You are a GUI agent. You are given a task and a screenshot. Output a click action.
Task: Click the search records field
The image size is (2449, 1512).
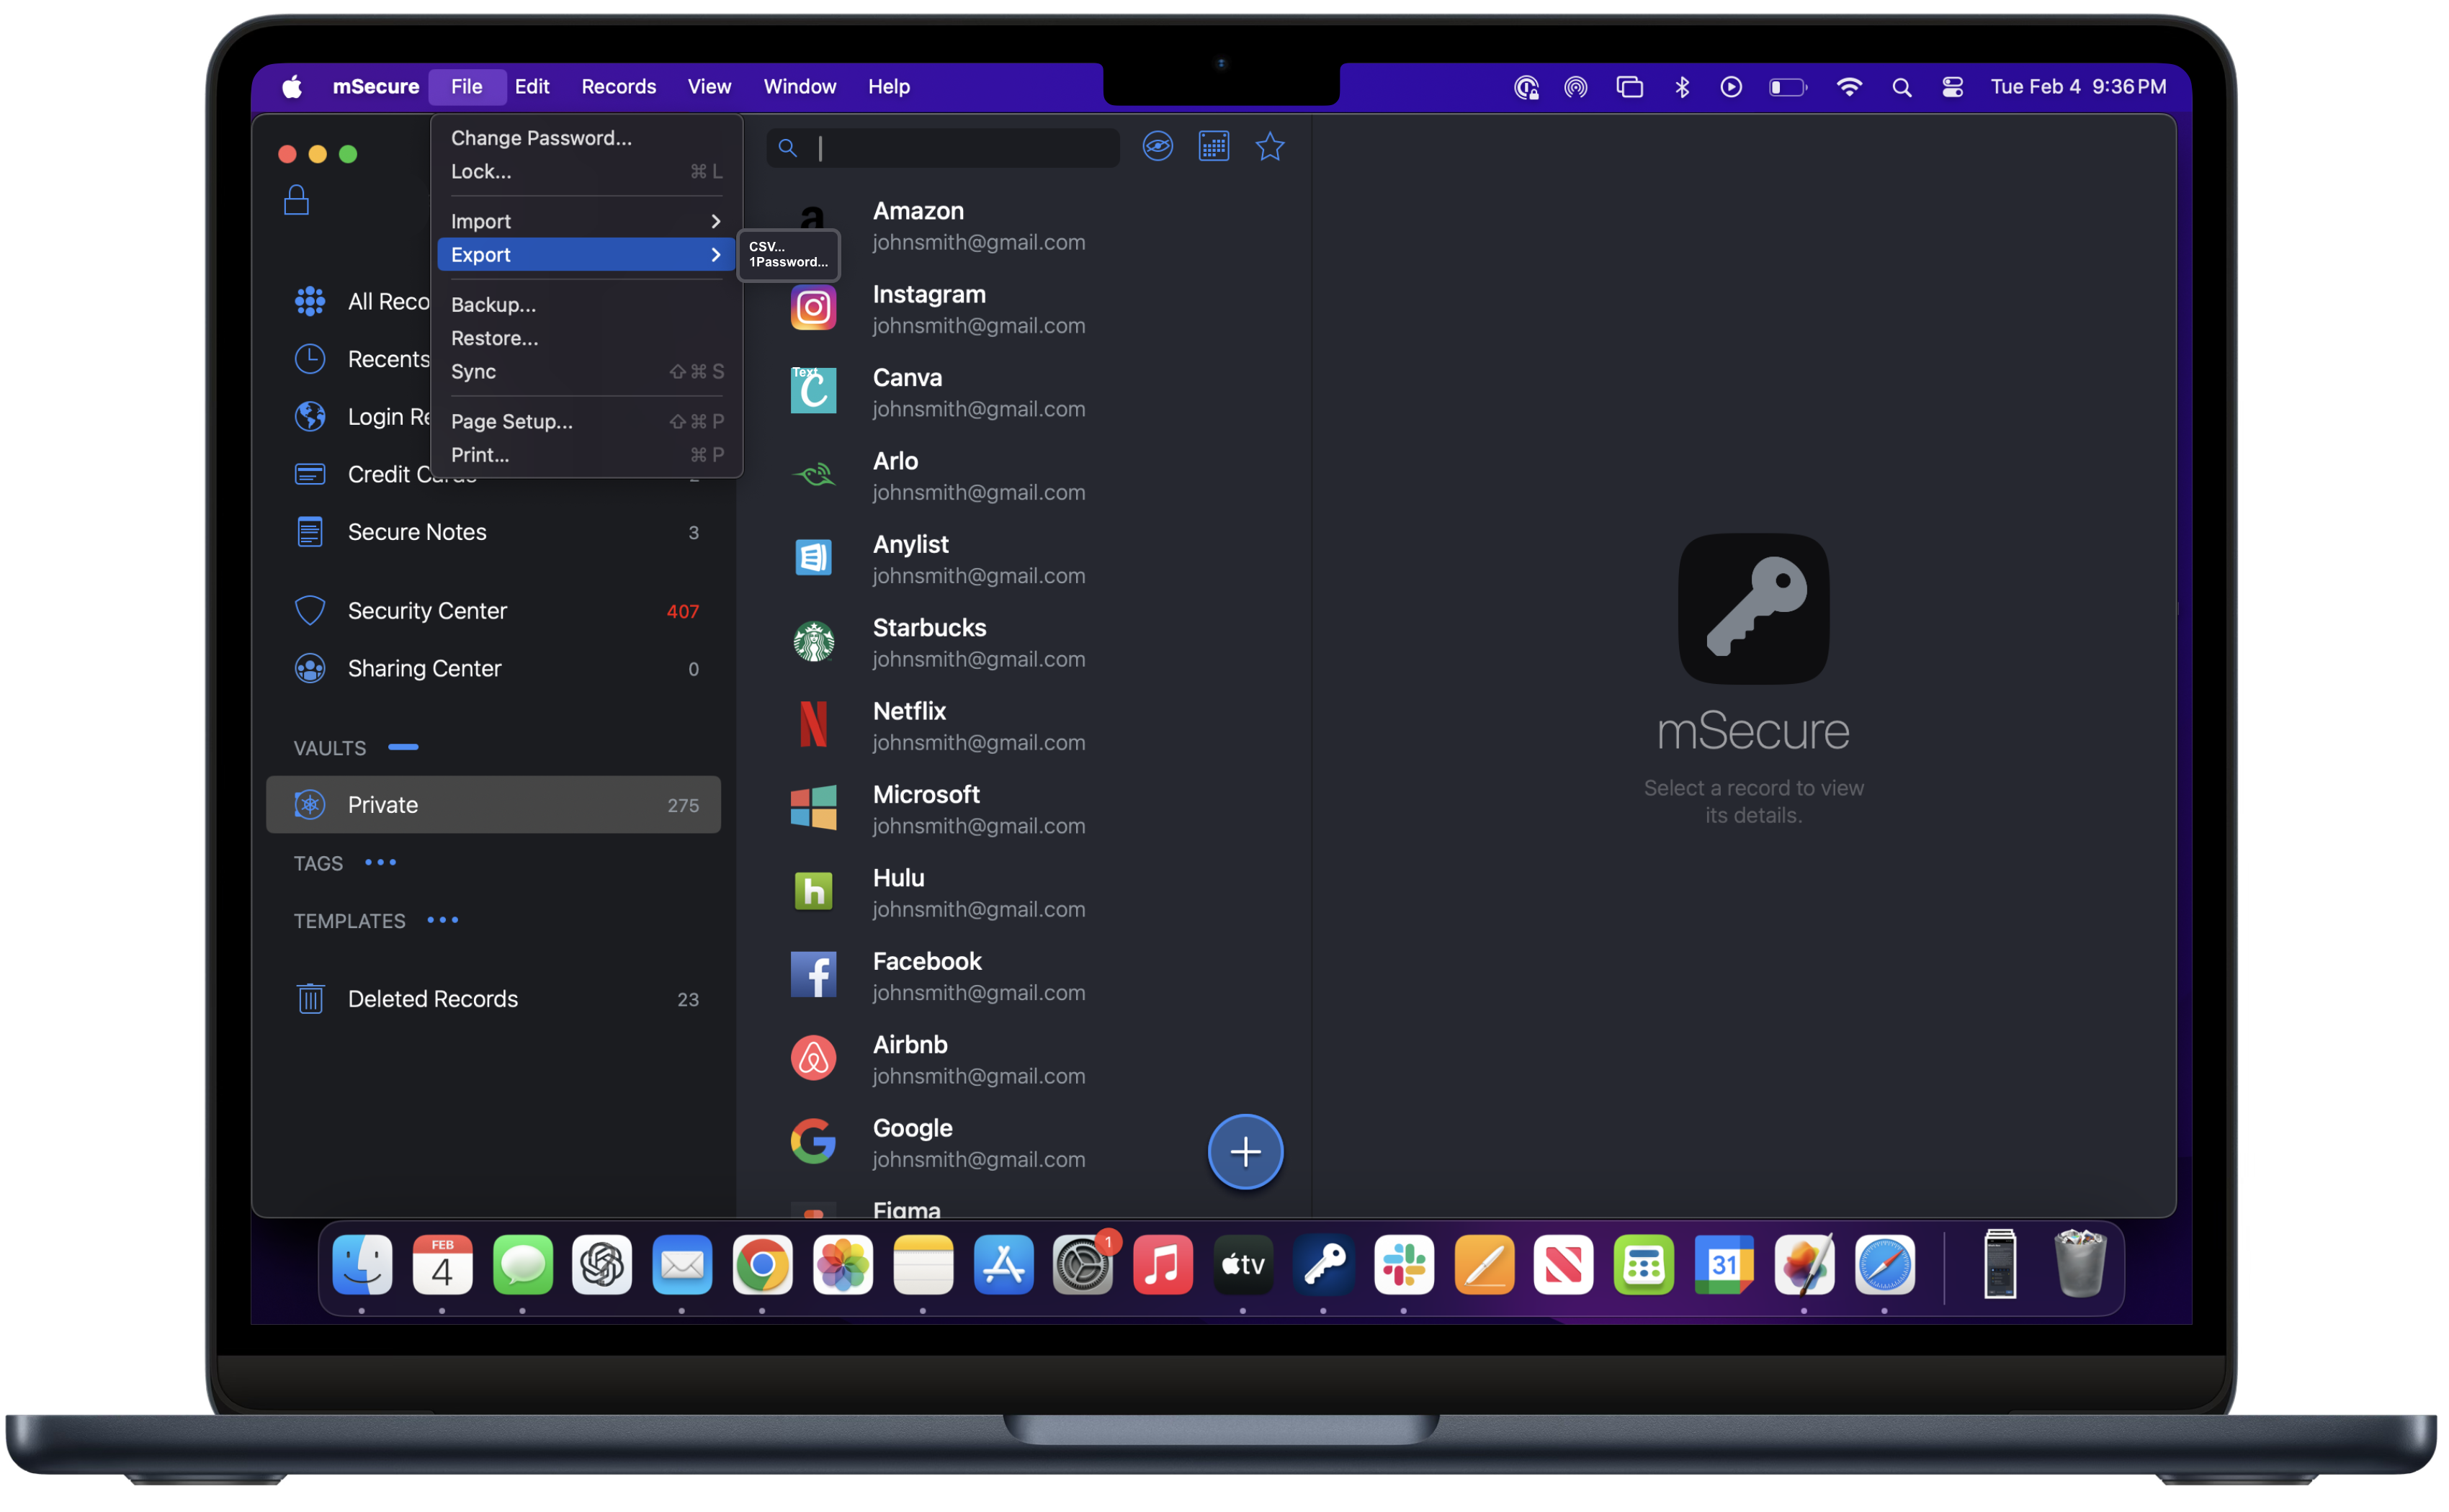[x=960, y=148]
